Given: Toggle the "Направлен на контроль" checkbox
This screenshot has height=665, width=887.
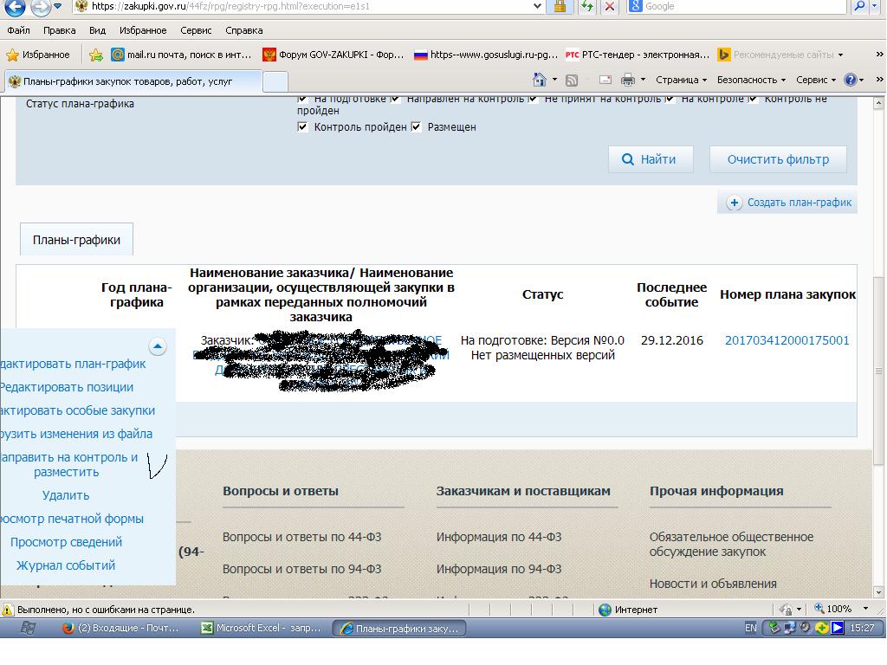Looking at the screenshot, I should pyautogui.click(x=396, y=99).
